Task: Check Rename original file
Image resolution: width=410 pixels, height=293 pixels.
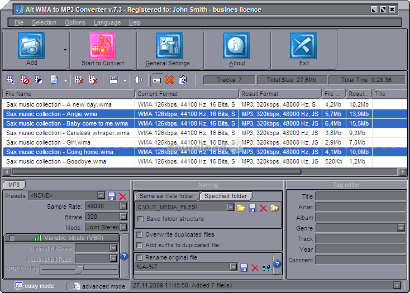Action: 140,257
